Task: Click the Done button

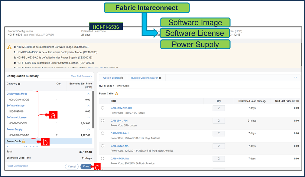Action: [86, 166]
